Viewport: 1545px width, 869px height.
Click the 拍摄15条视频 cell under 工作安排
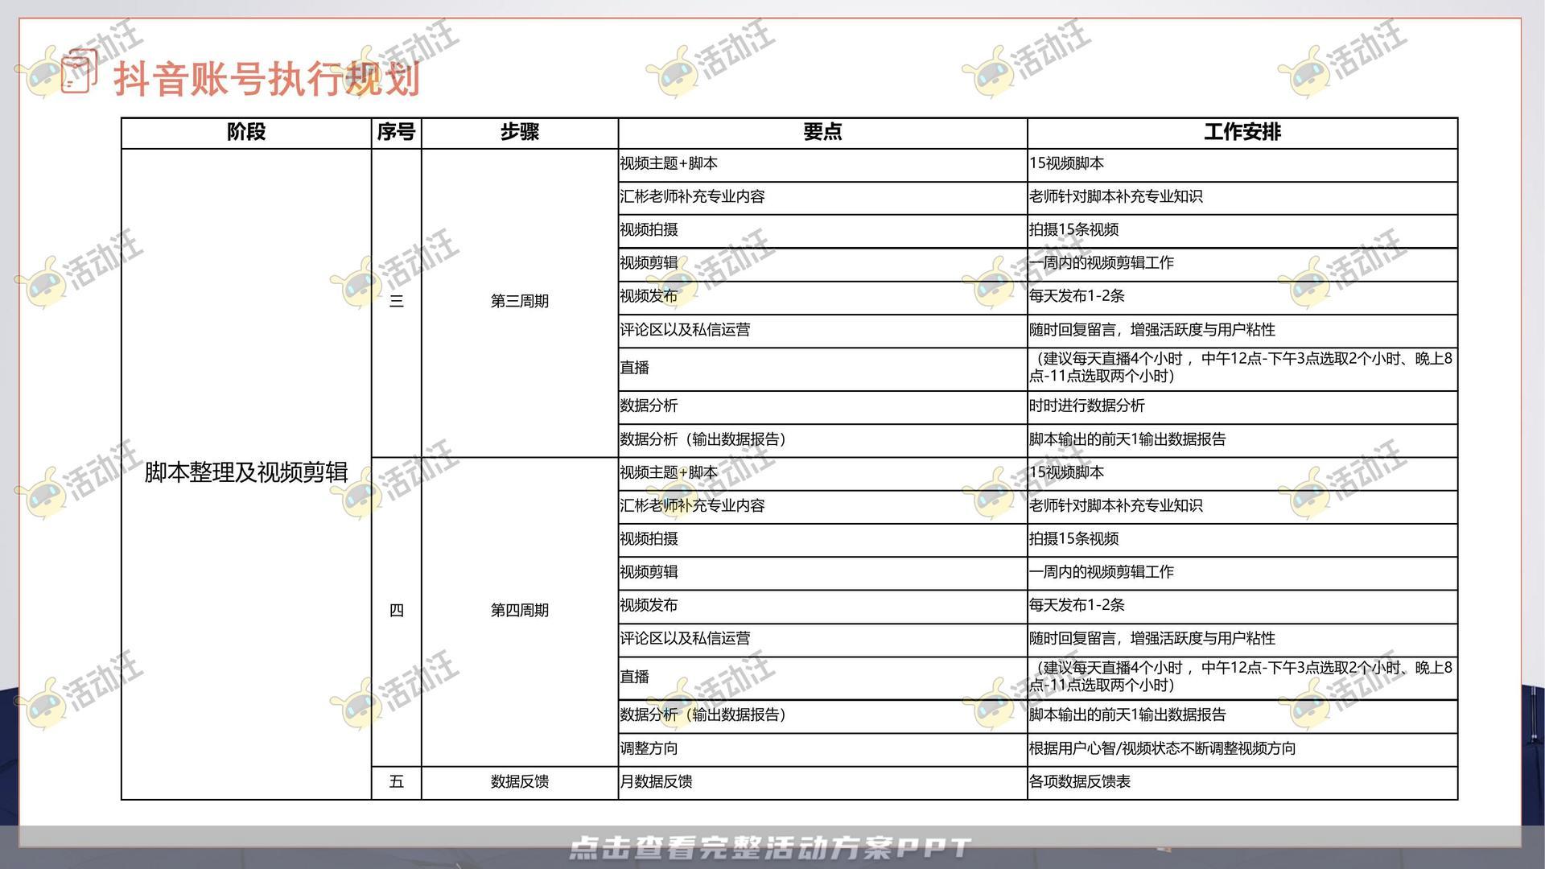1074,231
